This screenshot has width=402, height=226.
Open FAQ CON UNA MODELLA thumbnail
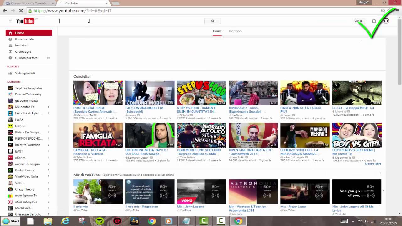click(150, 93)
